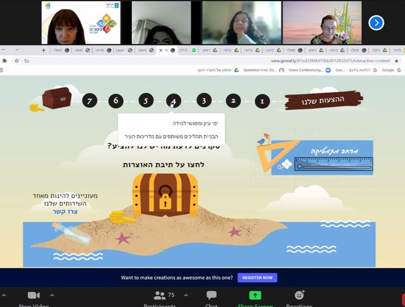Expand audio options caret at the toolbar's left end
405x307 pixels.
pos(4,295)
